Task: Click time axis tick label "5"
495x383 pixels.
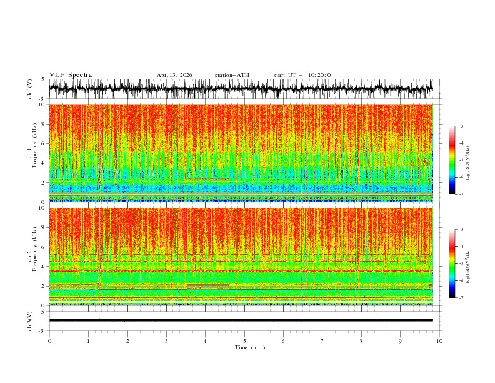Action: [244, 341]
